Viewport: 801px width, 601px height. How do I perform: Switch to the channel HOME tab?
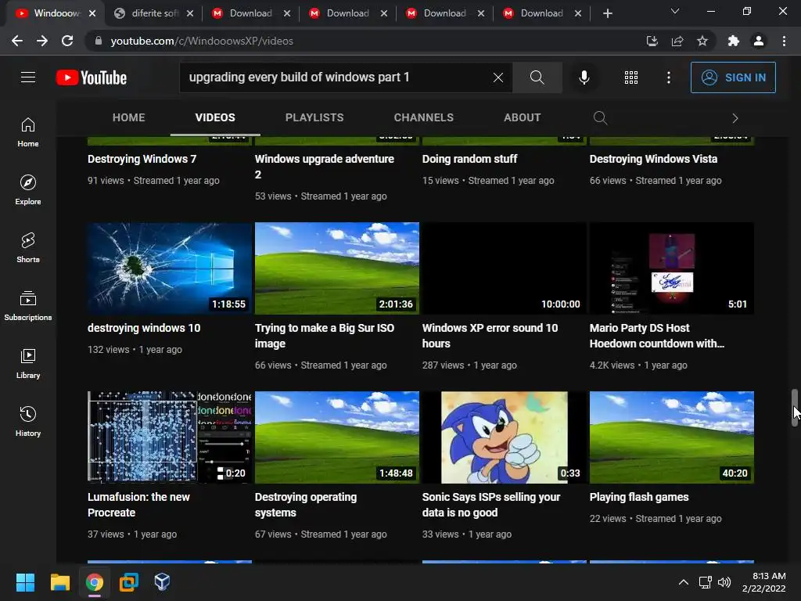coord(129,117)
